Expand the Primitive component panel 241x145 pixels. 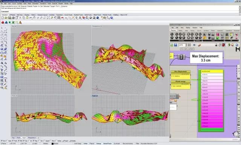(x=198, y=41)
